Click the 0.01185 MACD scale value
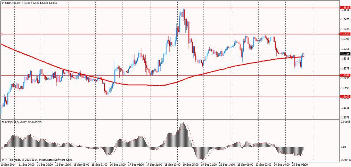 pyautogui.click(x=345, y=122)
